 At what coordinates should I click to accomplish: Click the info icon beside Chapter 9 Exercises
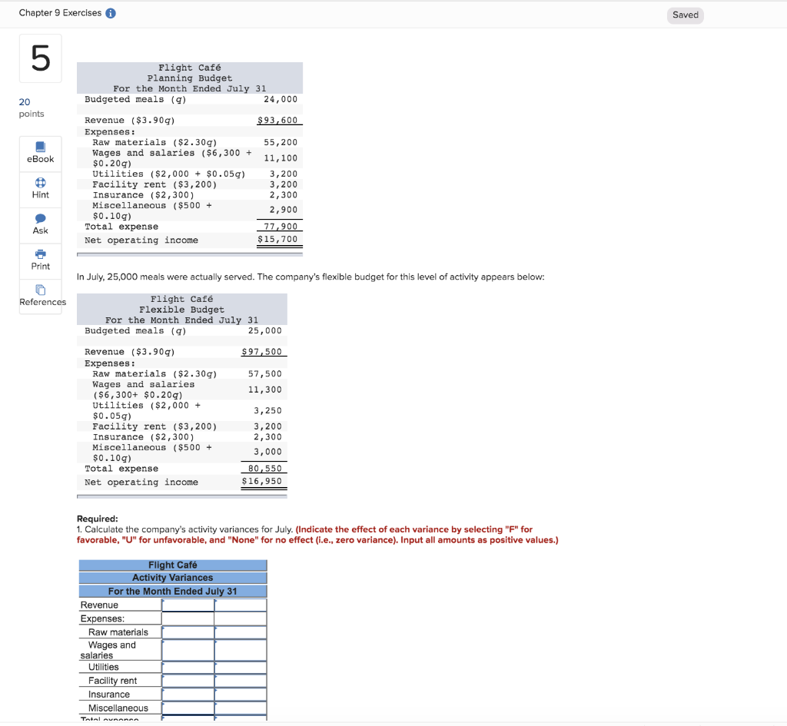(x=111, y=13)
